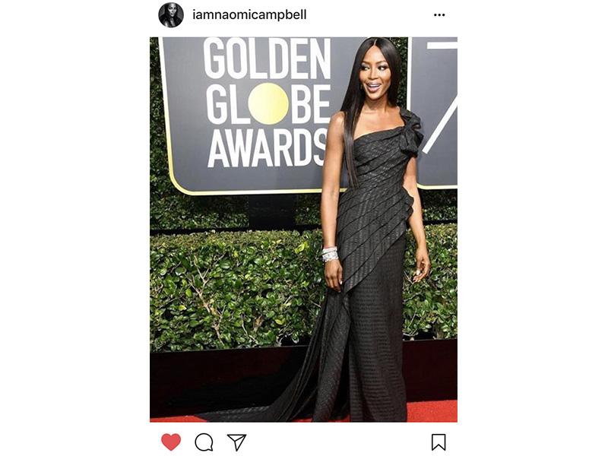Screen dimensions: 608x456
Task: Open the account's story from the round avatar
Action: click(170, 15)
